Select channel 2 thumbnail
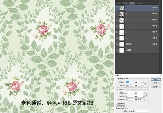This screenshot has width=163, height=113. click(122, 14)
